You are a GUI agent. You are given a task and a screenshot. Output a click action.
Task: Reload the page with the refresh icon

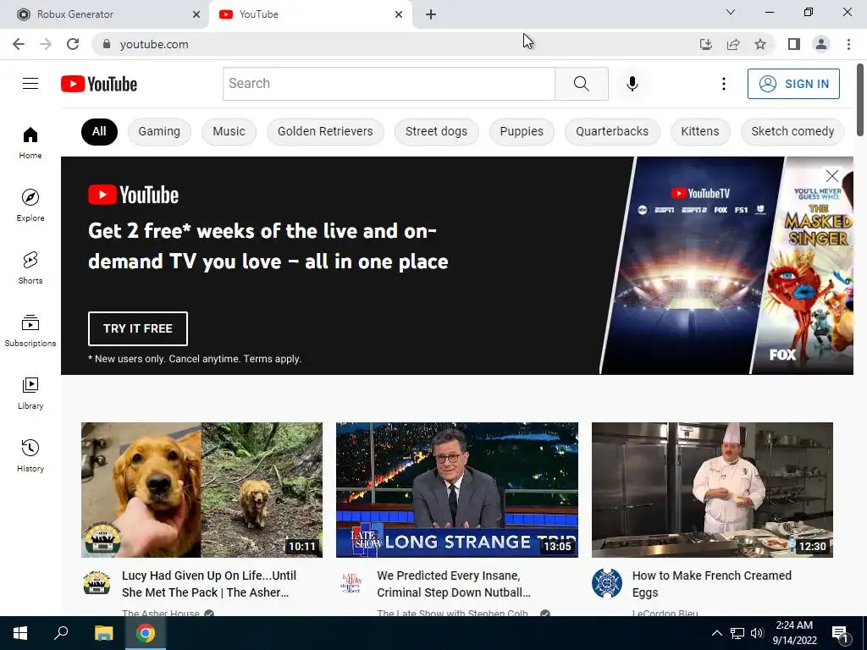click(x=73, y=44)
